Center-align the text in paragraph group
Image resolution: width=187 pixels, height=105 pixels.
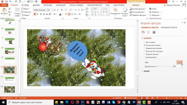[69, 14]
